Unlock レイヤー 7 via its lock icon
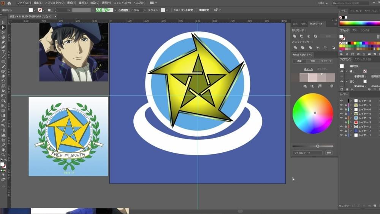 click(x=345, y=131)
